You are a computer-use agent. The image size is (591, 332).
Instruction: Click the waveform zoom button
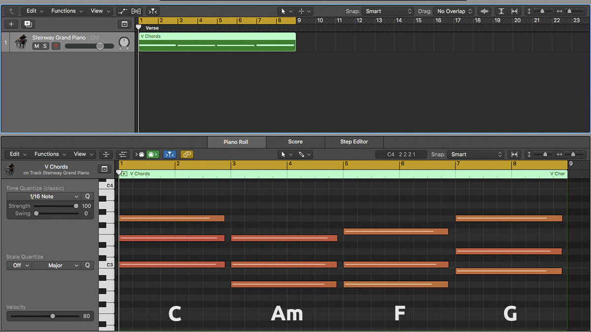pyautogui.click(x=485, y=11)
